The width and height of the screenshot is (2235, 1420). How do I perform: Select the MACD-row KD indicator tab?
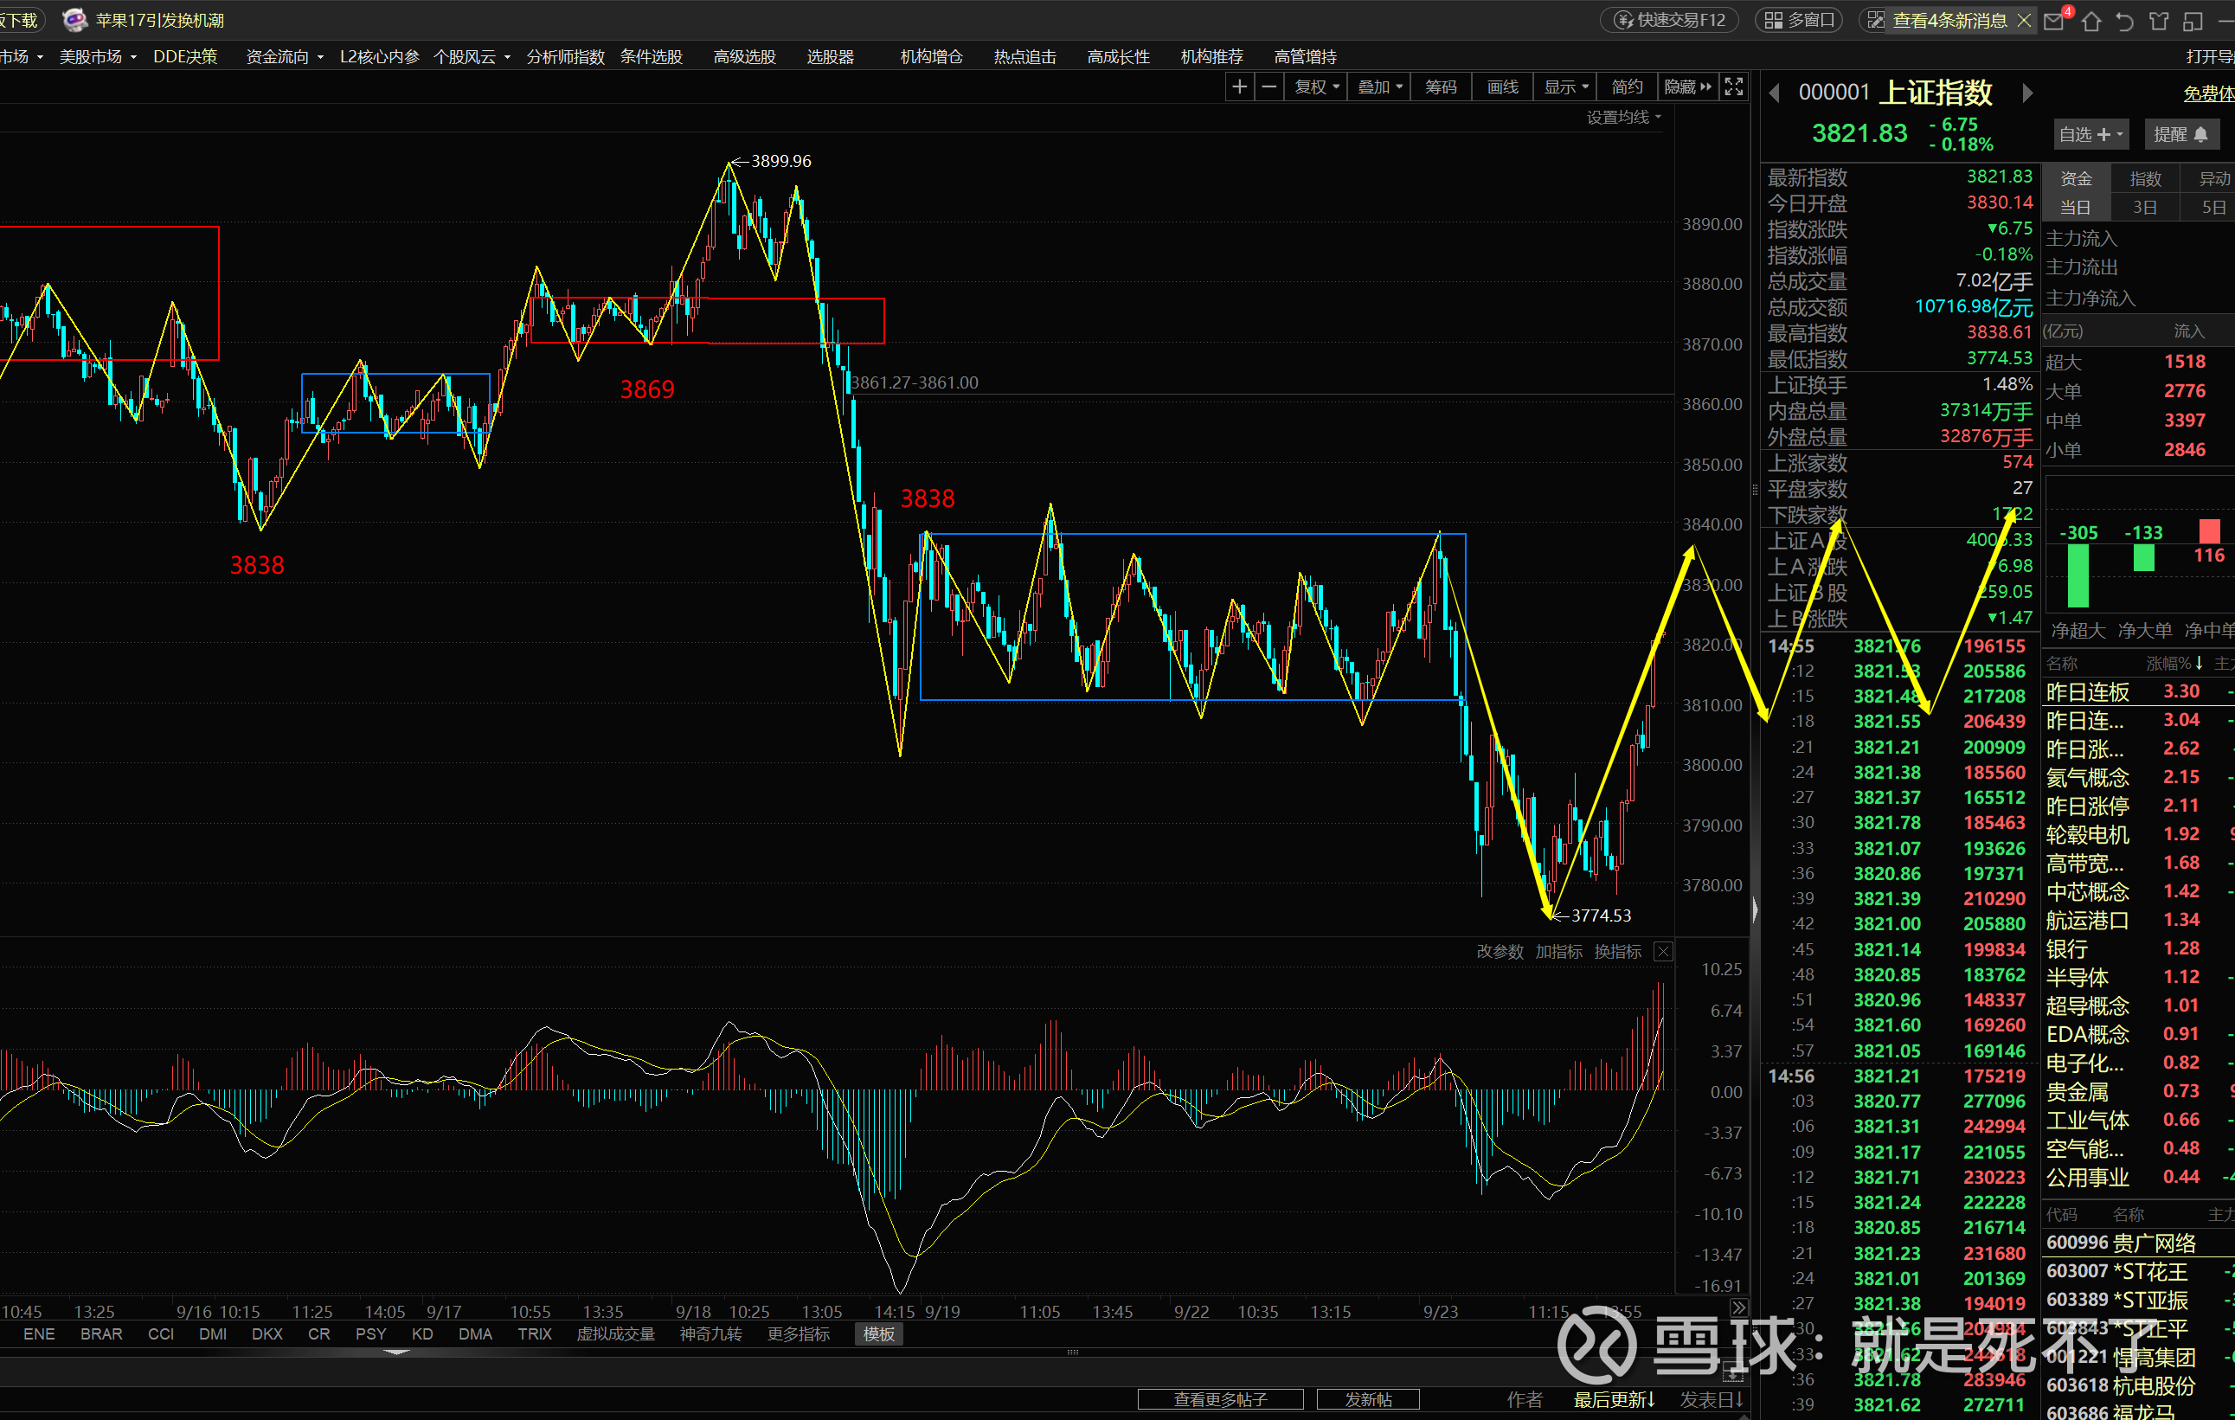(422, 1333)
